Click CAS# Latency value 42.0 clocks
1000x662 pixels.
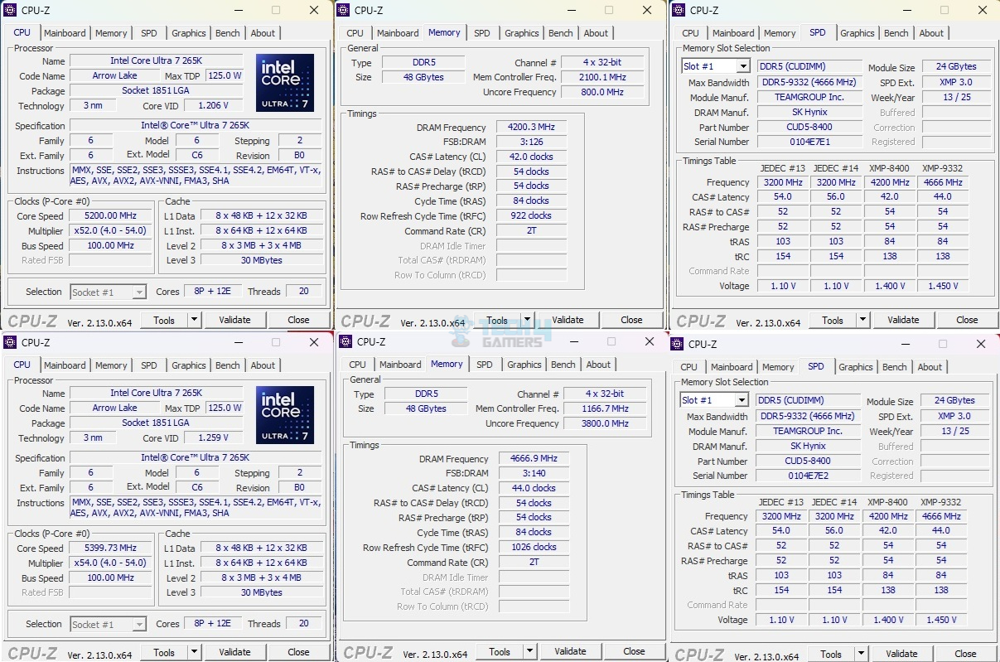coord(531,157)
